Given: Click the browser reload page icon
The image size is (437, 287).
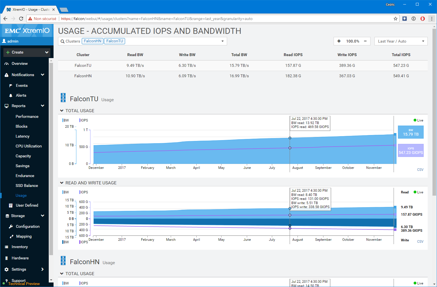Looking at the screenshot, I should (x=21, y=19).
